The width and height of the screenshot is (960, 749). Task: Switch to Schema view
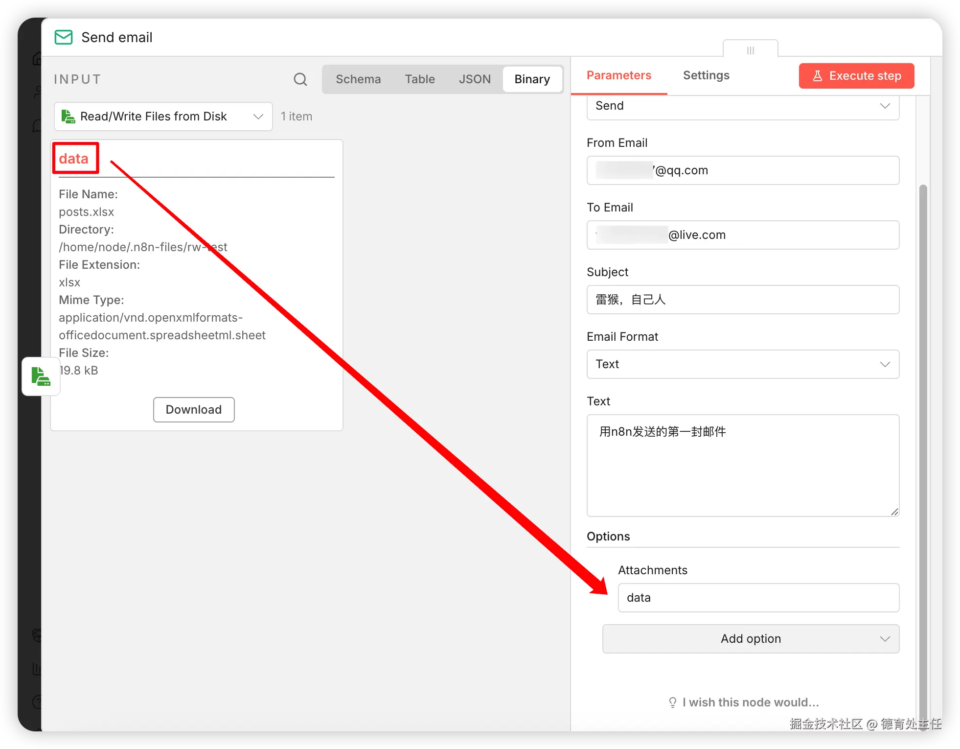tap(358, 79)
